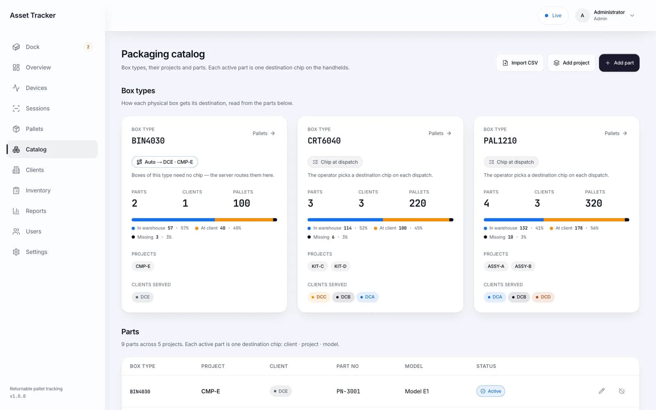The image size is (656, 410).
Task: Click the Dock notification badge 2
Action: pos(88,47)
